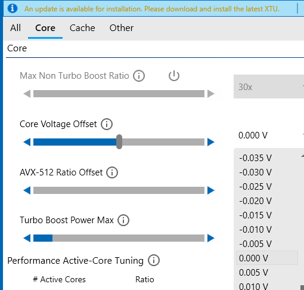
Task: Select the Core tab
Action: (x=45, y=28)
